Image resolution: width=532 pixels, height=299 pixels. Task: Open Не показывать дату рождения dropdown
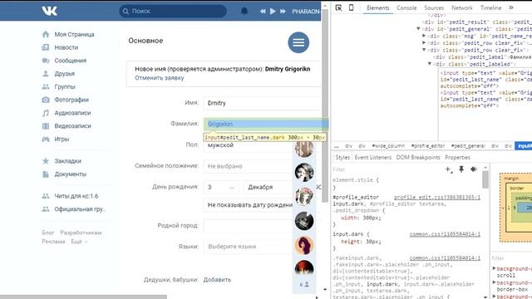(249, 205)
